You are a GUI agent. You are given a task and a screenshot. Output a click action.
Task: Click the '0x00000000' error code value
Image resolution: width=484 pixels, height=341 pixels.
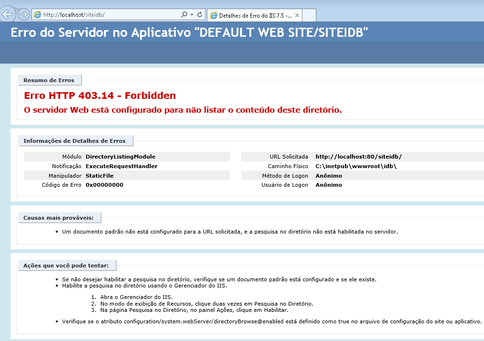[x=104, y=185]
